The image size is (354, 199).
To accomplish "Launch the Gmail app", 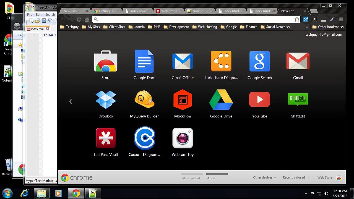I will tap(298, 65).
